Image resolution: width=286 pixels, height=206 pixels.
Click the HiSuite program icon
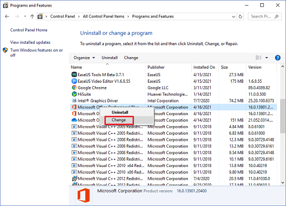(74, 94)
